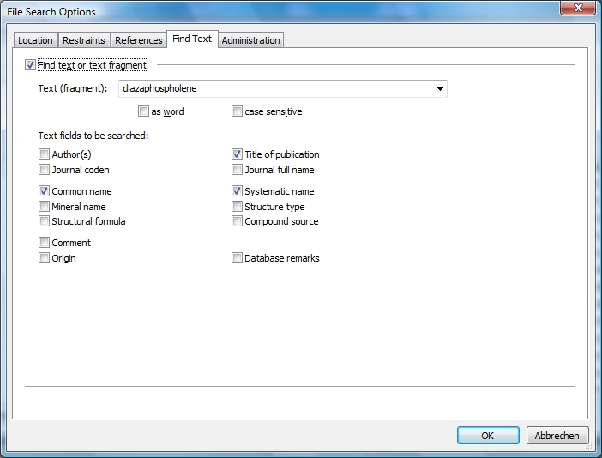
Task: Open the Restraints tab
Action: pos(84,40)
